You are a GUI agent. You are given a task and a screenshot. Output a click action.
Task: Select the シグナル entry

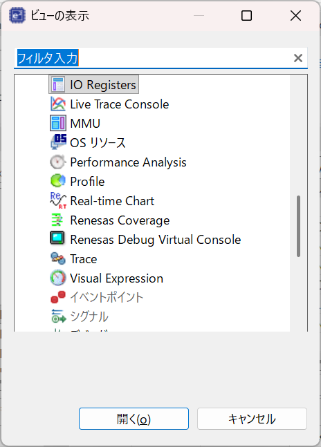(x=89, y=316)
